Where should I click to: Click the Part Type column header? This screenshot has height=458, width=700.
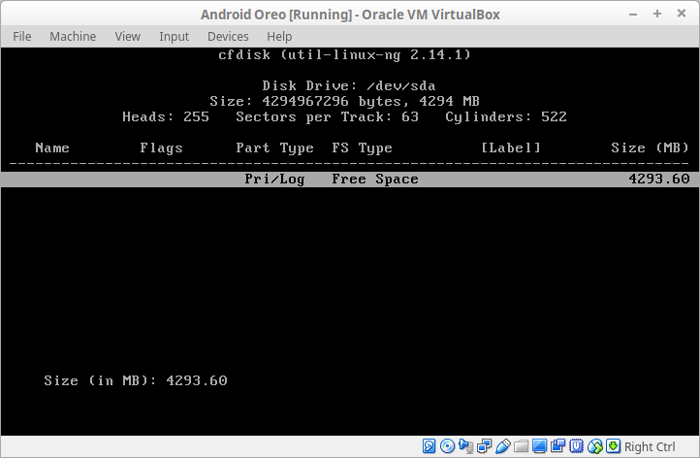click(274, 147)
